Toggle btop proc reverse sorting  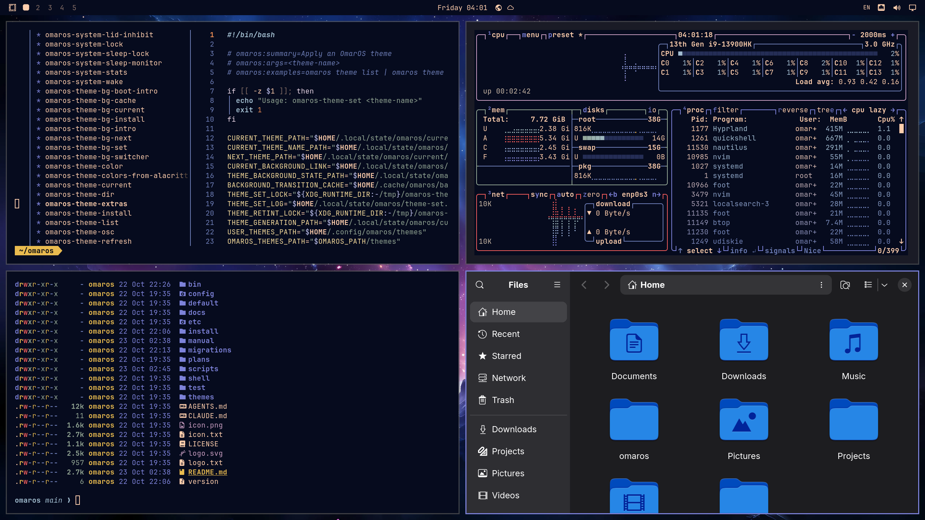[x=793, y=110]
